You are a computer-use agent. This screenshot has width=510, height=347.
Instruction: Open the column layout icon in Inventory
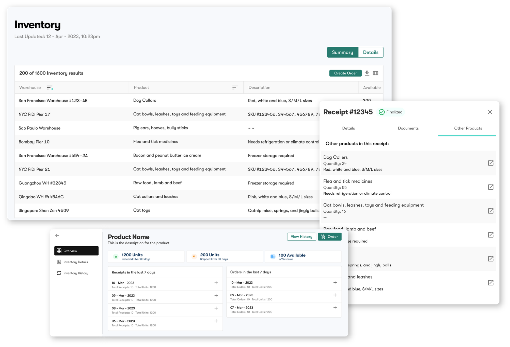pos(375,73)
